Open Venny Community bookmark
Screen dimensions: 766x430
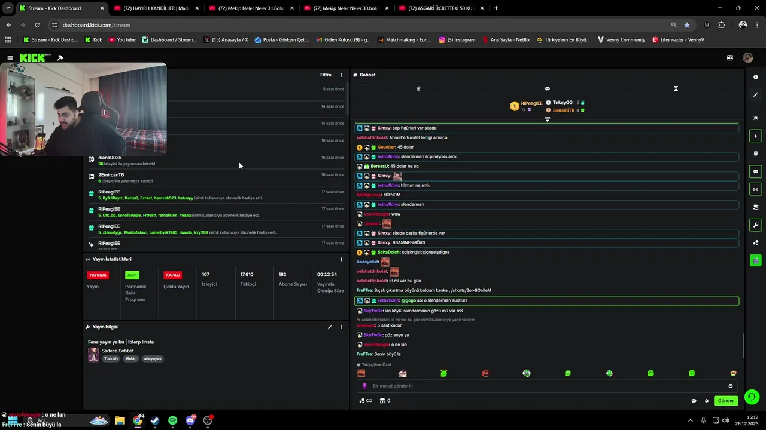pos(621,40)
